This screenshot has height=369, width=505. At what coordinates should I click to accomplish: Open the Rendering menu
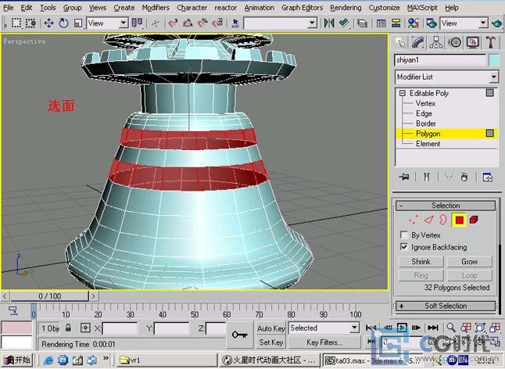coord(346,7)
